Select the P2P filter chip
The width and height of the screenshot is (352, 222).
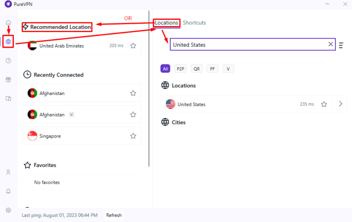pos(181,69)
